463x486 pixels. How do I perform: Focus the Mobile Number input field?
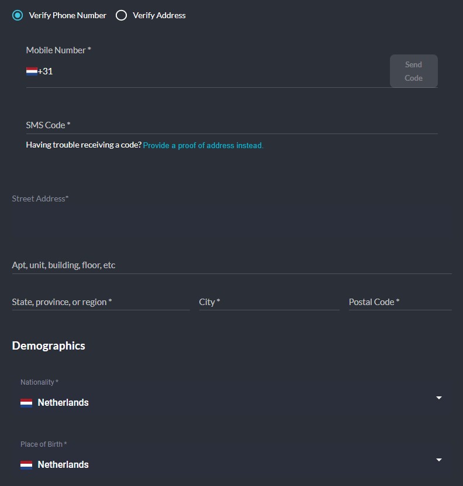pyautogui.click(x=220, y=71)
